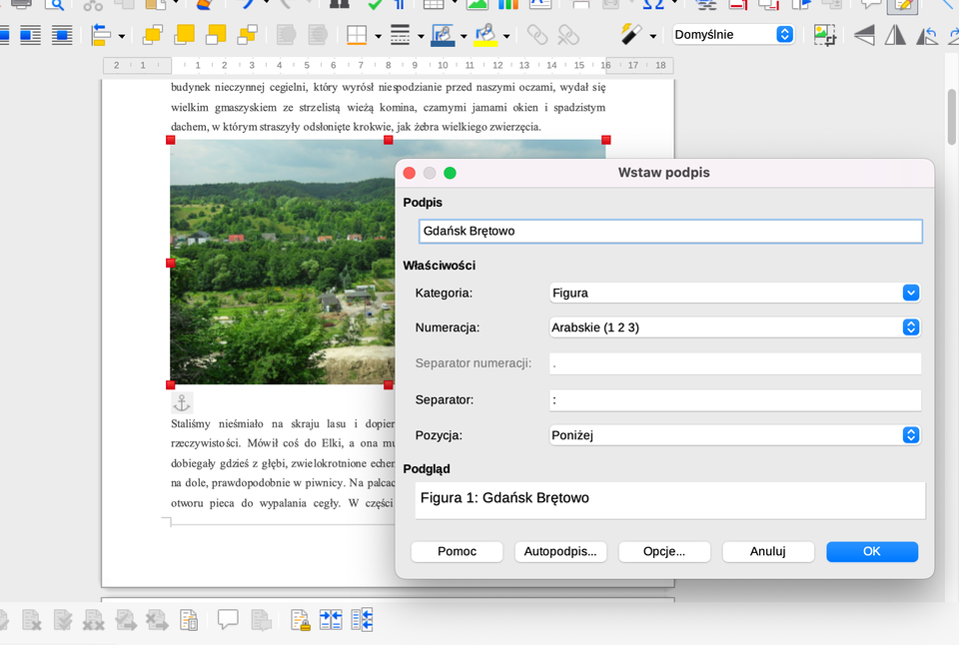Open Find and Replace from the toolbar
The image size is (959, 645).
(x=340, y=6)
